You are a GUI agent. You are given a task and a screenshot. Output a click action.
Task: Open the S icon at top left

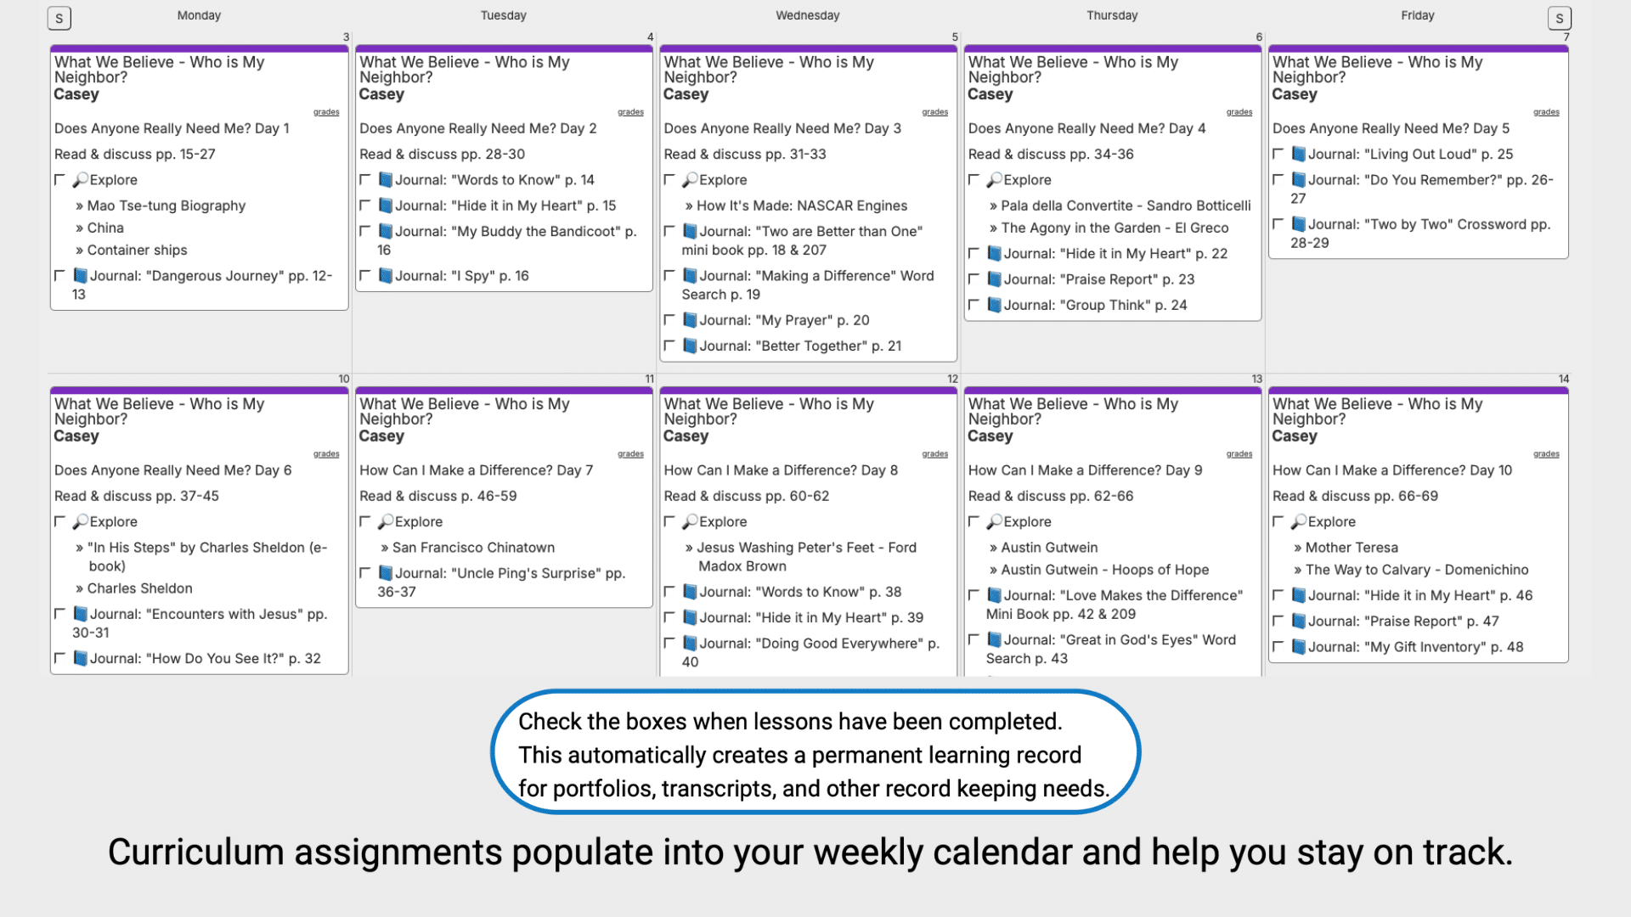click(59, 17)
